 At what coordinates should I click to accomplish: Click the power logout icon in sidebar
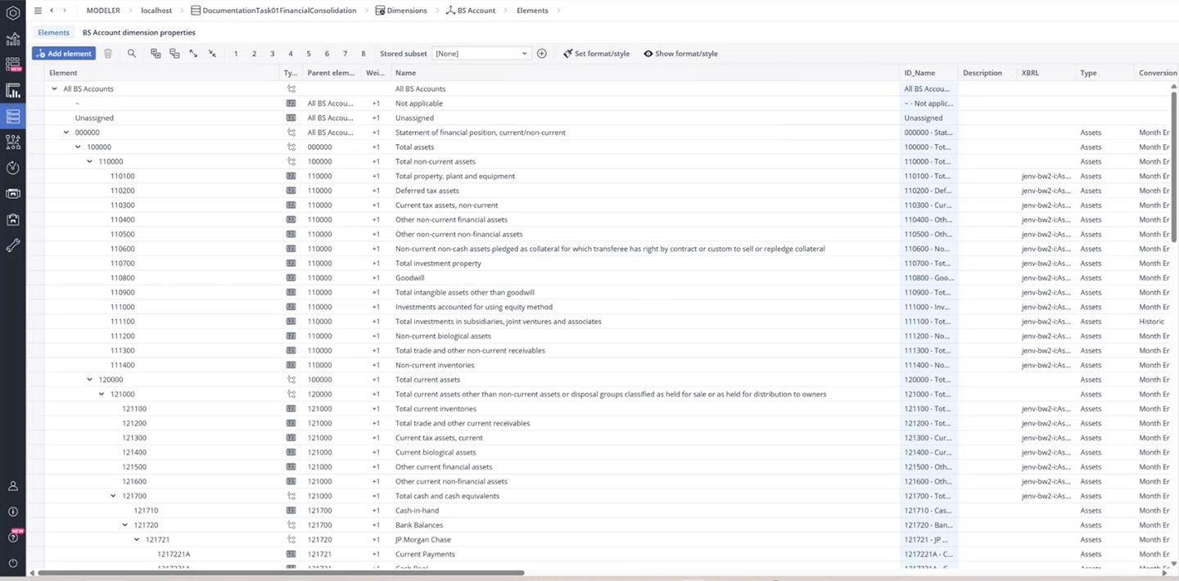pyautogui.click(x=12, y=563)
